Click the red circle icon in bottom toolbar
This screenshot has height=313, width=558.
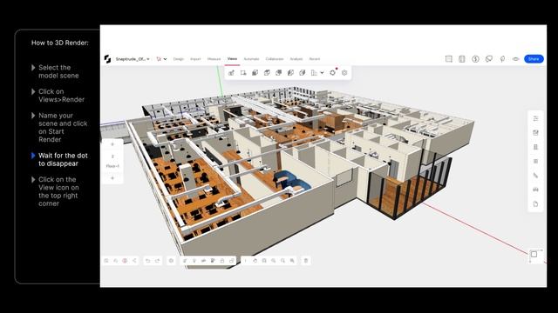(x=125, y=261)
